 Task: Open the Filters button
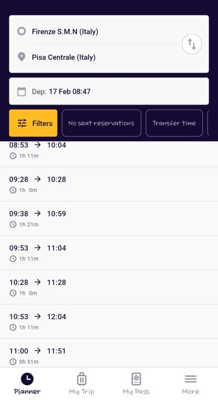pyautogui.click(x=33, y=123)
